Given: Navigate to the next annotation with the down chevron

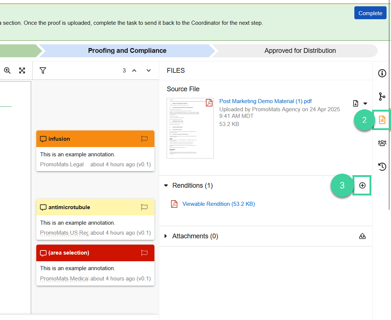Looking at the screenshot, I should coord(148,70).
